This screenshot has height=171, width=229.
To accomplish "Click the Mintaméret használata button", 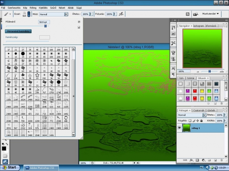I will [18, 31].
